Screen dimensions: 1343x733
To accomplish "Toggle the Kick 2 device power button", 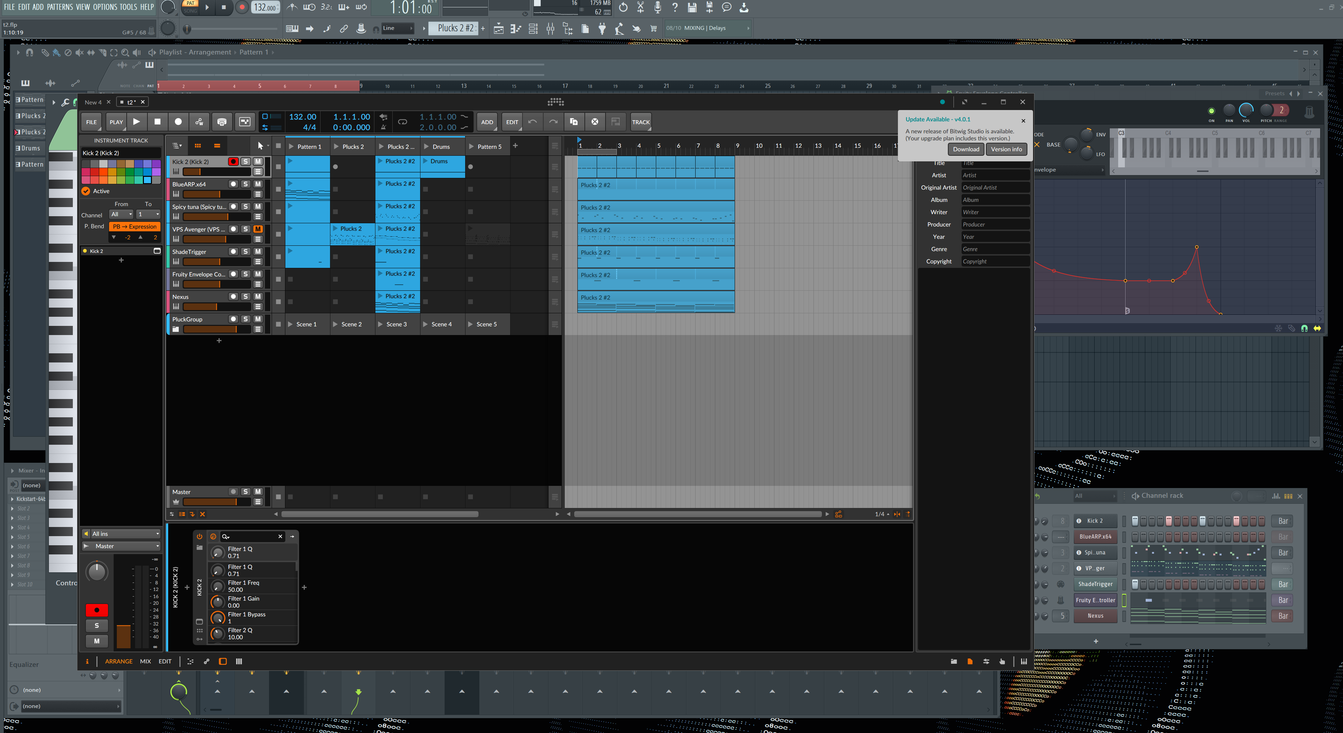I will [x=199, y=536].
